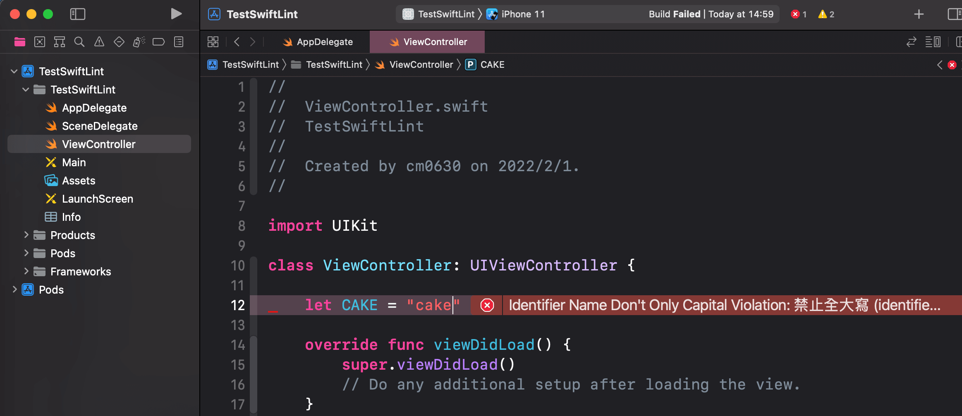Toggle the editor options lines icon
This screenshot has width=962, height=416.
(x=933, y=42)
